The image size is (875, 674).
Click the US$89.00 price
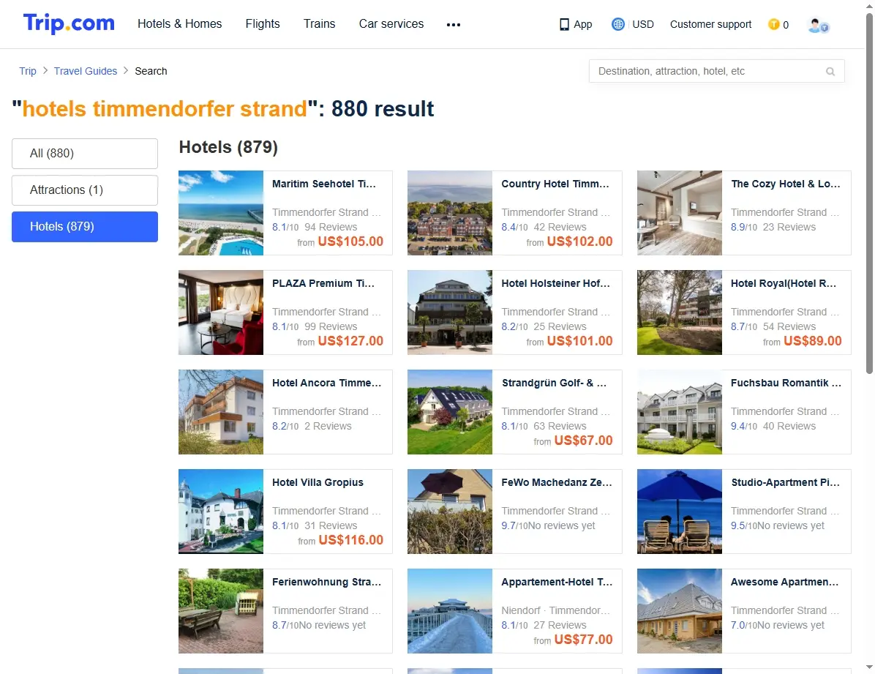(813, 340)
